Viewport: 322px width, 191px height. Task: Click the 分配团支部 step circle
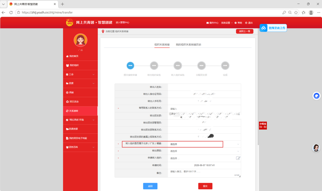pyautogui.click(x=201, y=66)
